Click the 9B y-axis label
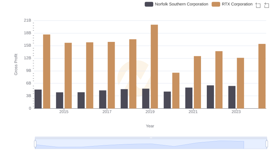 [29, 71]
